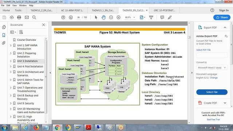
Task: Zoom in with the plus icon
Action: 118,17
